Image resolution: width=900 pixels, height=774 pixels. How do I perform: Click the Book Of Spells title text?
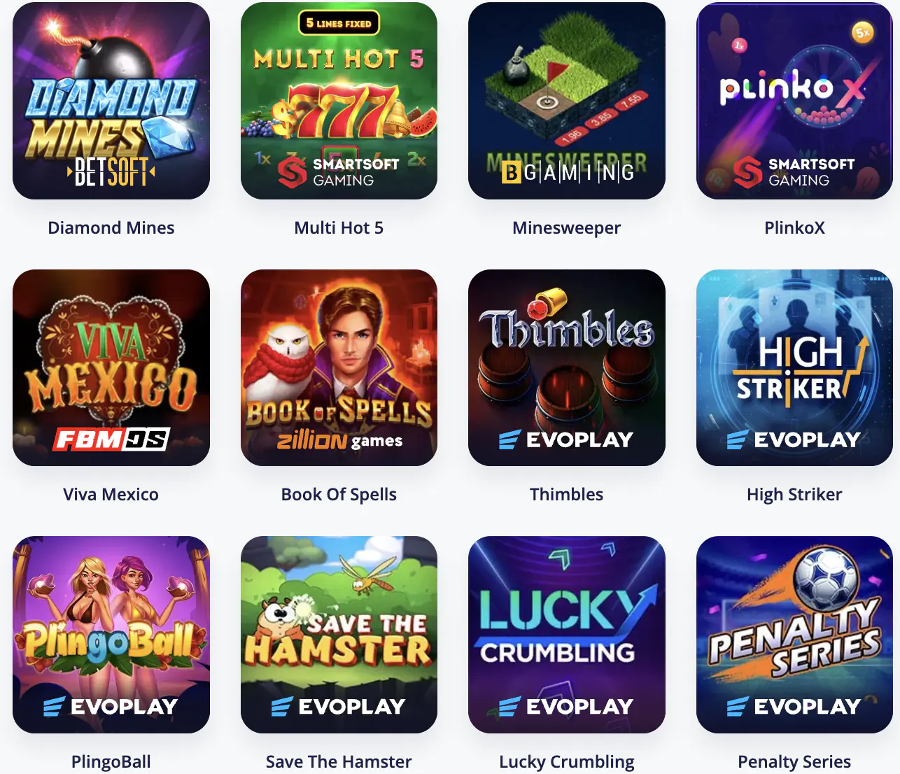point(339,495)
